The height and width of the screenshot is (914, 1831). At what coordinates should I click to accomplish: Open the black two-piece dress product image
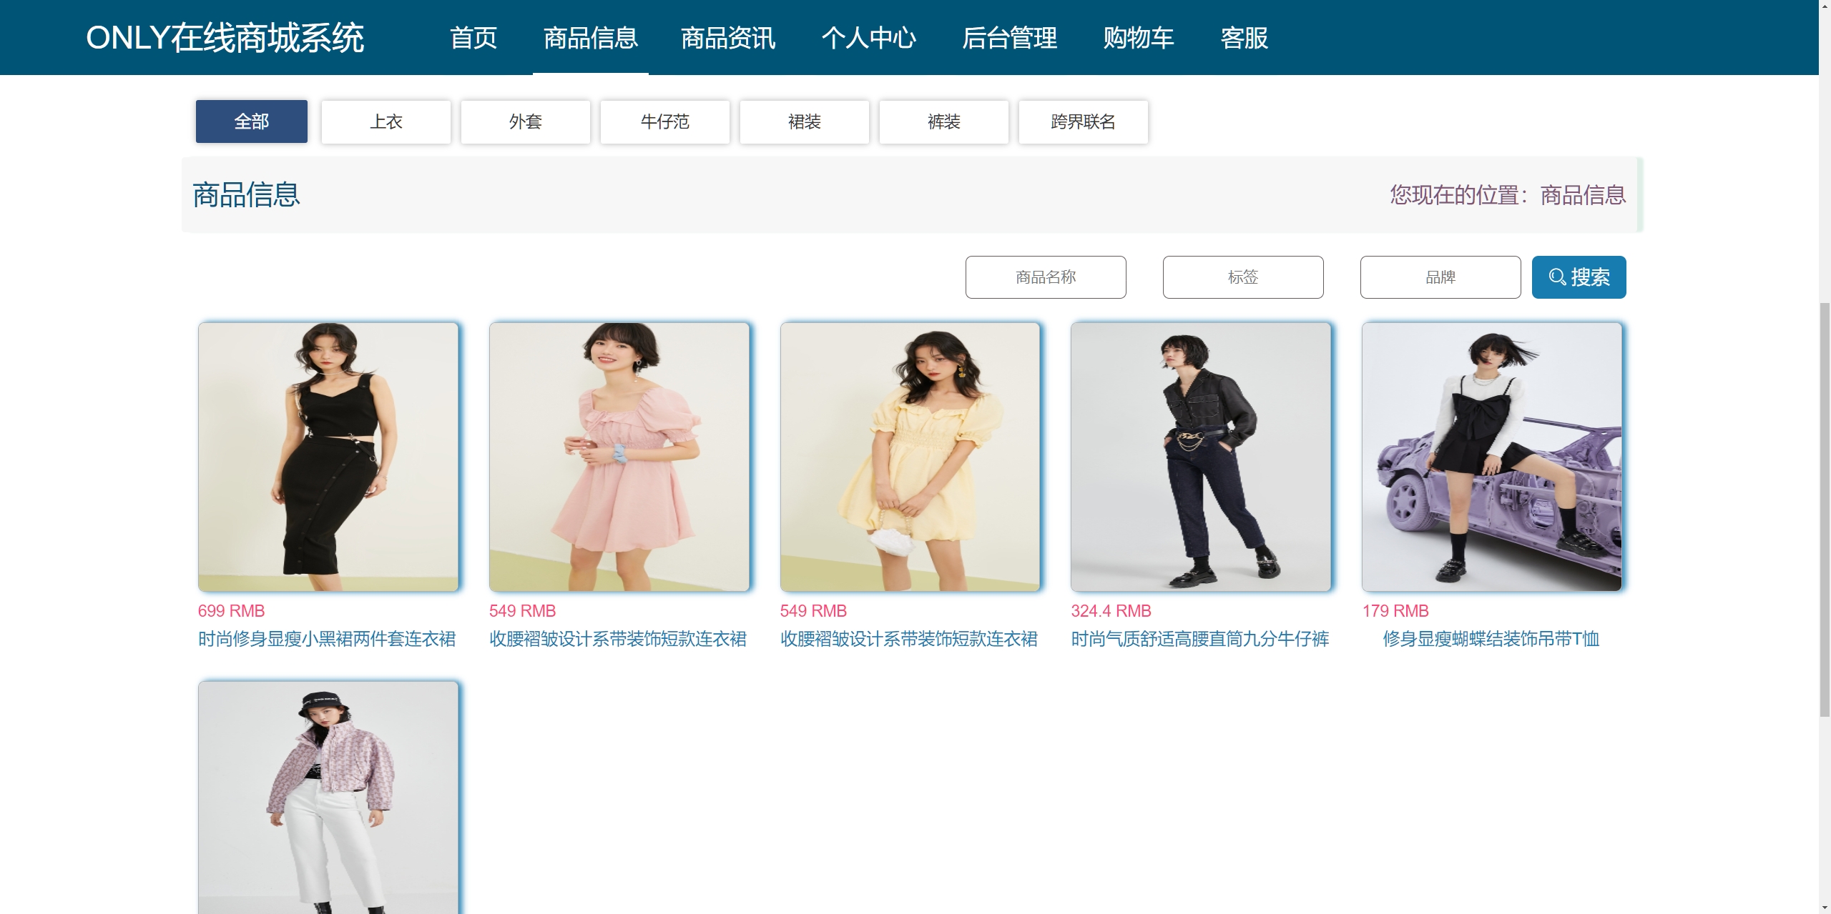[328, 457]
